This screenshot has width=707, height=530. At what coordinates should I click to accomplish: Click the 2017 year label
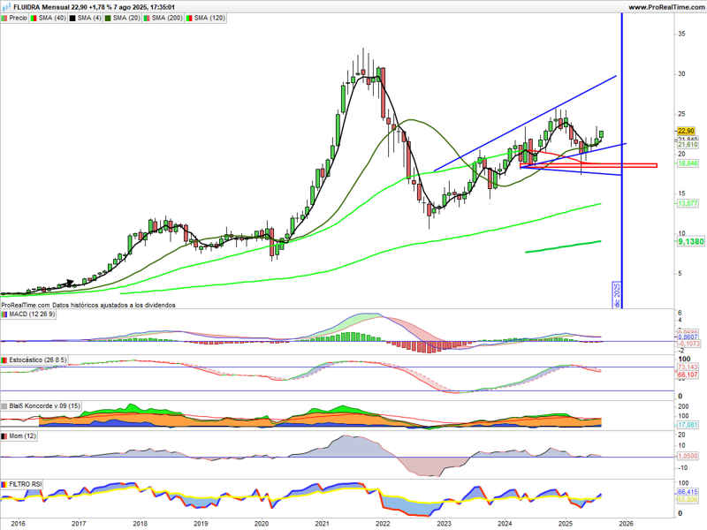coord(79,524)
